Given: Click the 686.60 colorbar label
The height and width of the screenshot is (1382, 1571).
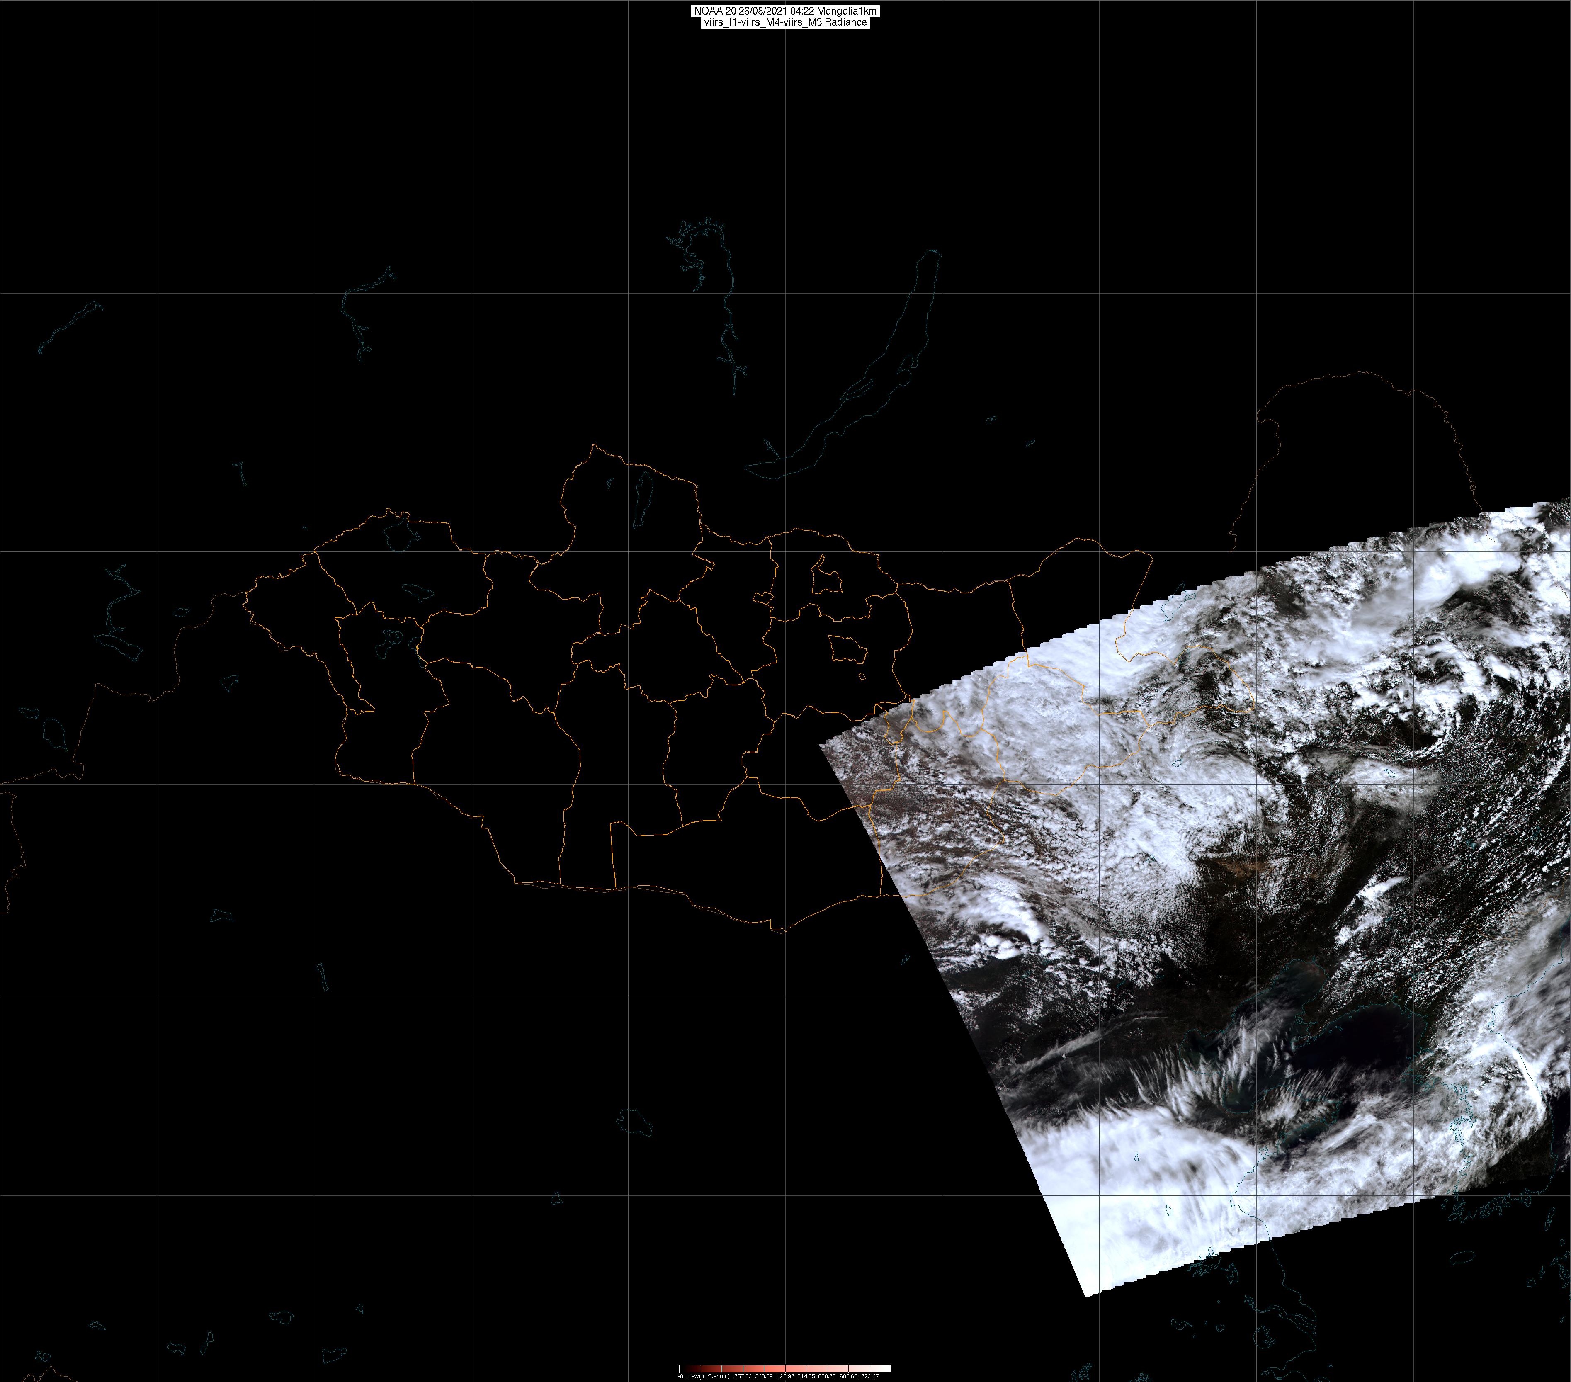Looking at the screenshot, I should coord(849,1376).
